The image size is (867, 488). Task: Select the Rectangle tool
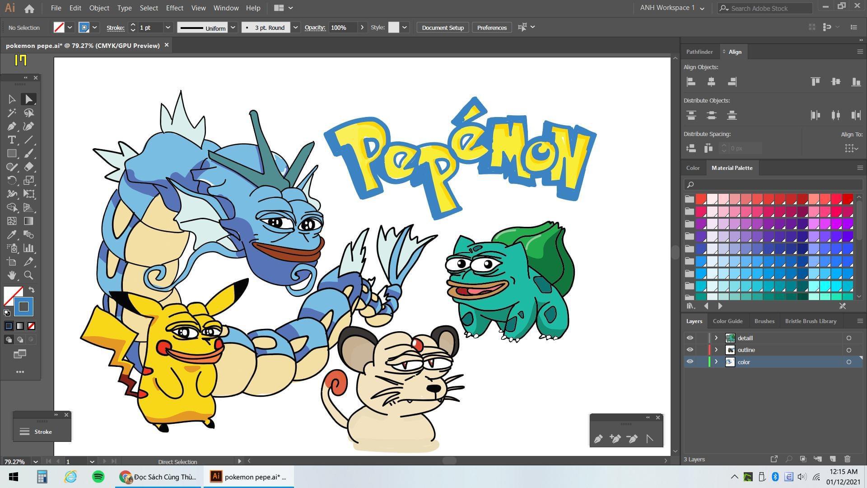pos(12,154)
